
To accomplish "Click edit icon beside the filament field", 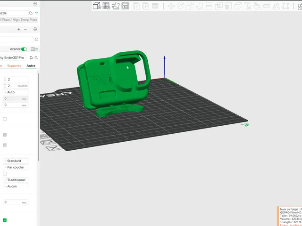I will 36,39.
